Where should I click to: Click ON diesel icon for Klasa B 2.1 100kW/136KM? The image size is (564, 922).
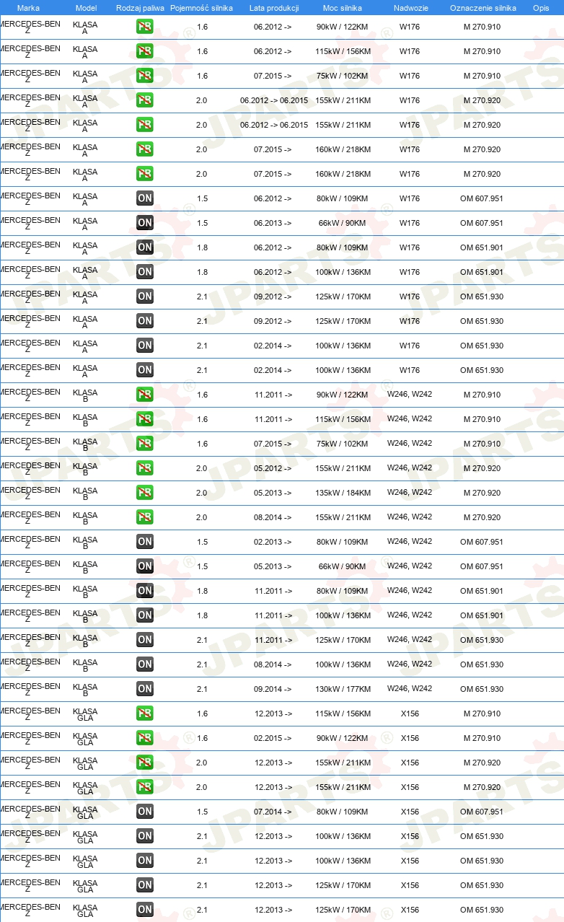pos(145,664)
